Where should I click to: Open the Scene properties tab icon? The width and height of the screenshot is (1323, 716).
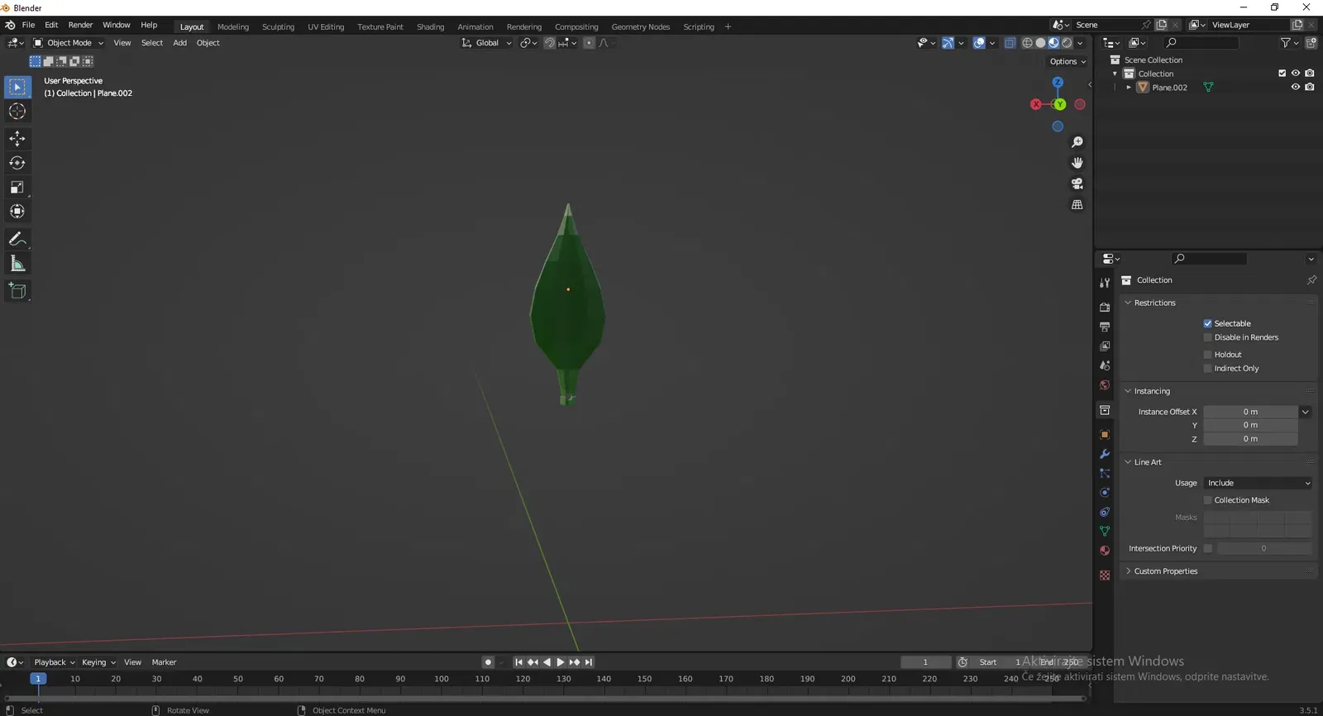pyautogui.click(x=1105, y=365)
